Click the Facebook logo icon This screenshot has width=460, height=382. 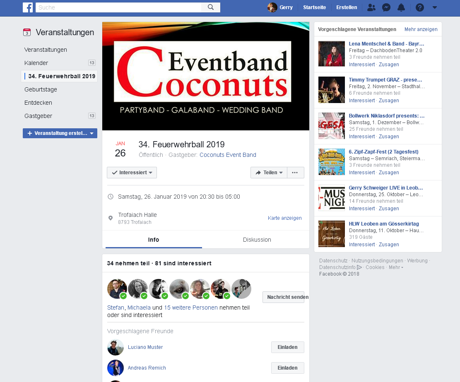[28, 7]
